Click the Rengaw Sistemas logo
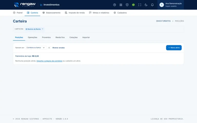 tap(25, 5)
